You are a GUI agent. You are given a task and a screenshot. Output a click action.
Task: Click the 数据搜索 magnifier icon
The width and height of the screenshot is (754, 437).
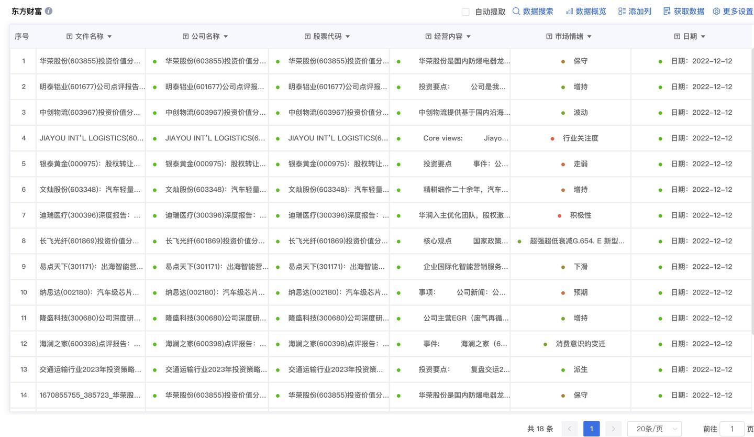click(x=516, y=11)
